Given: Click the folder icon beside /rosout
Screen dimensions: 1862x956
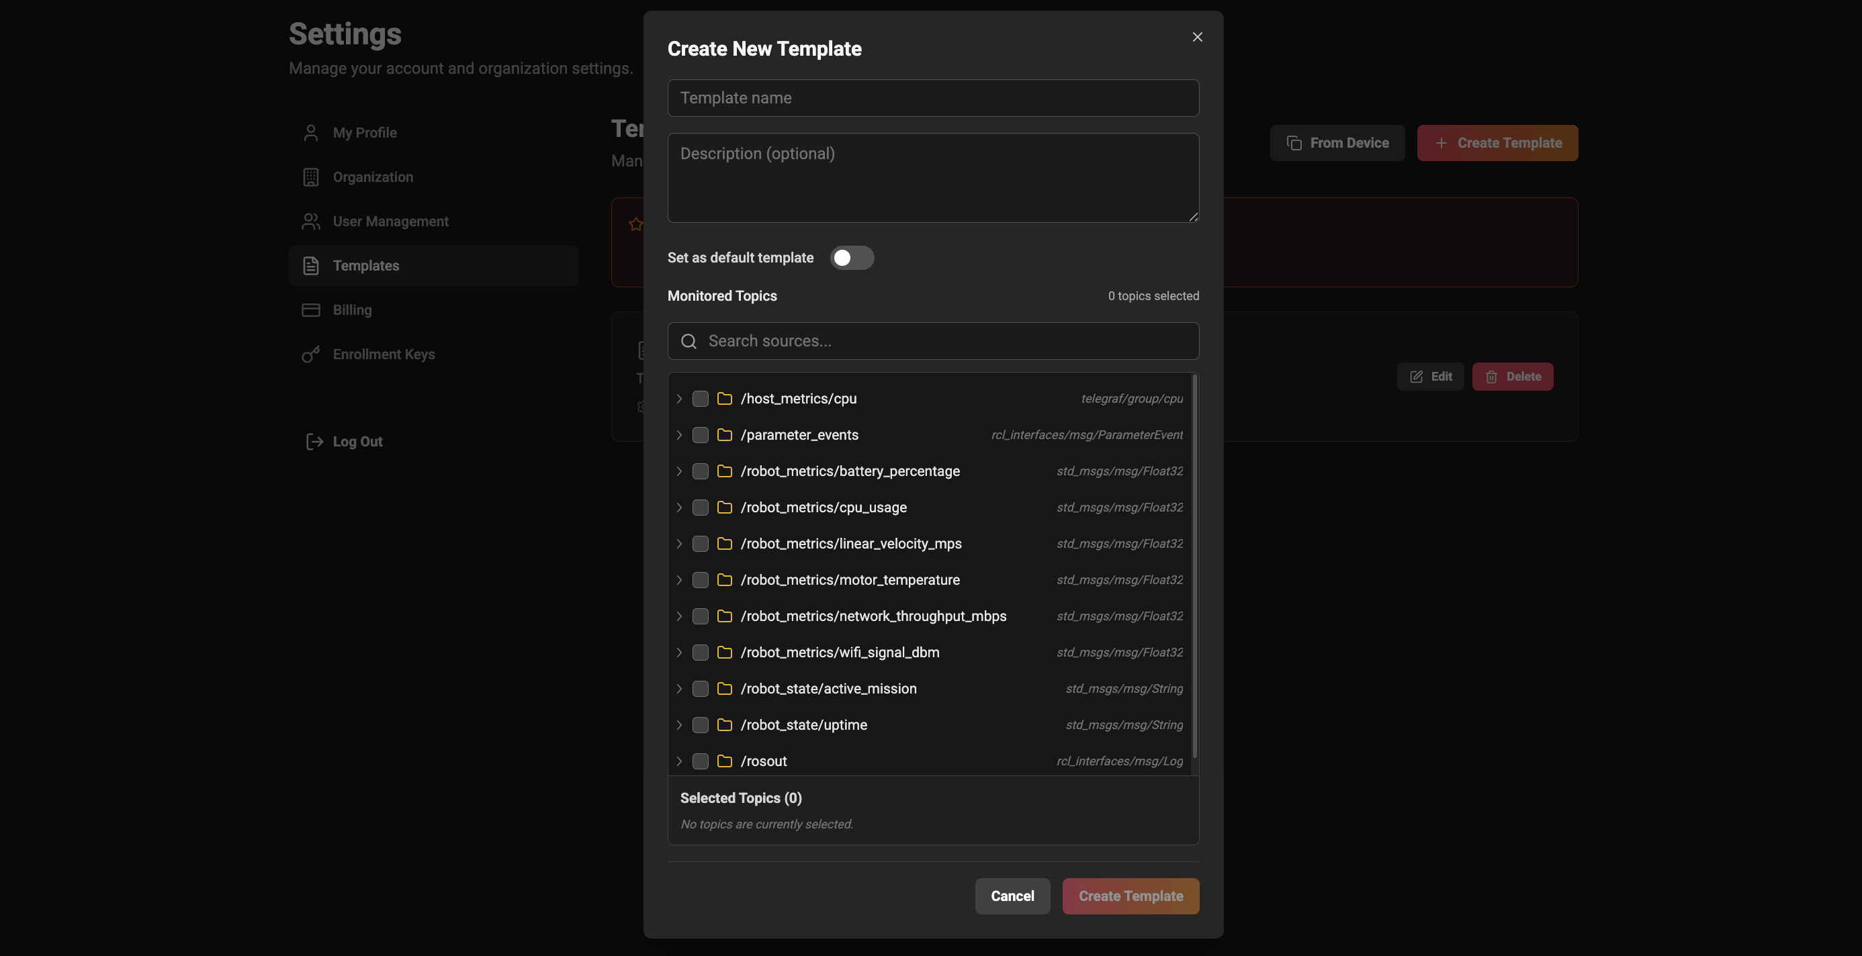Looking at the screenshot, I should (725, 761).
